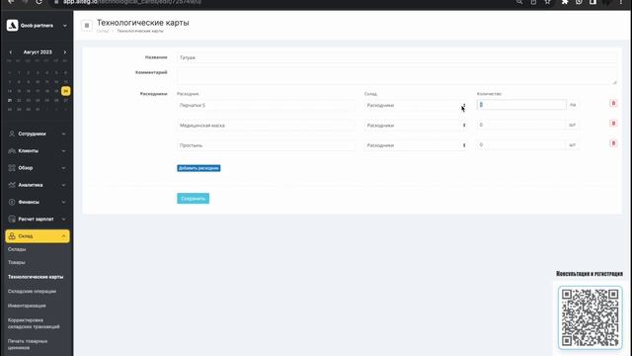
Task: Click the Название field containing Татуаж
Action: 397,57
